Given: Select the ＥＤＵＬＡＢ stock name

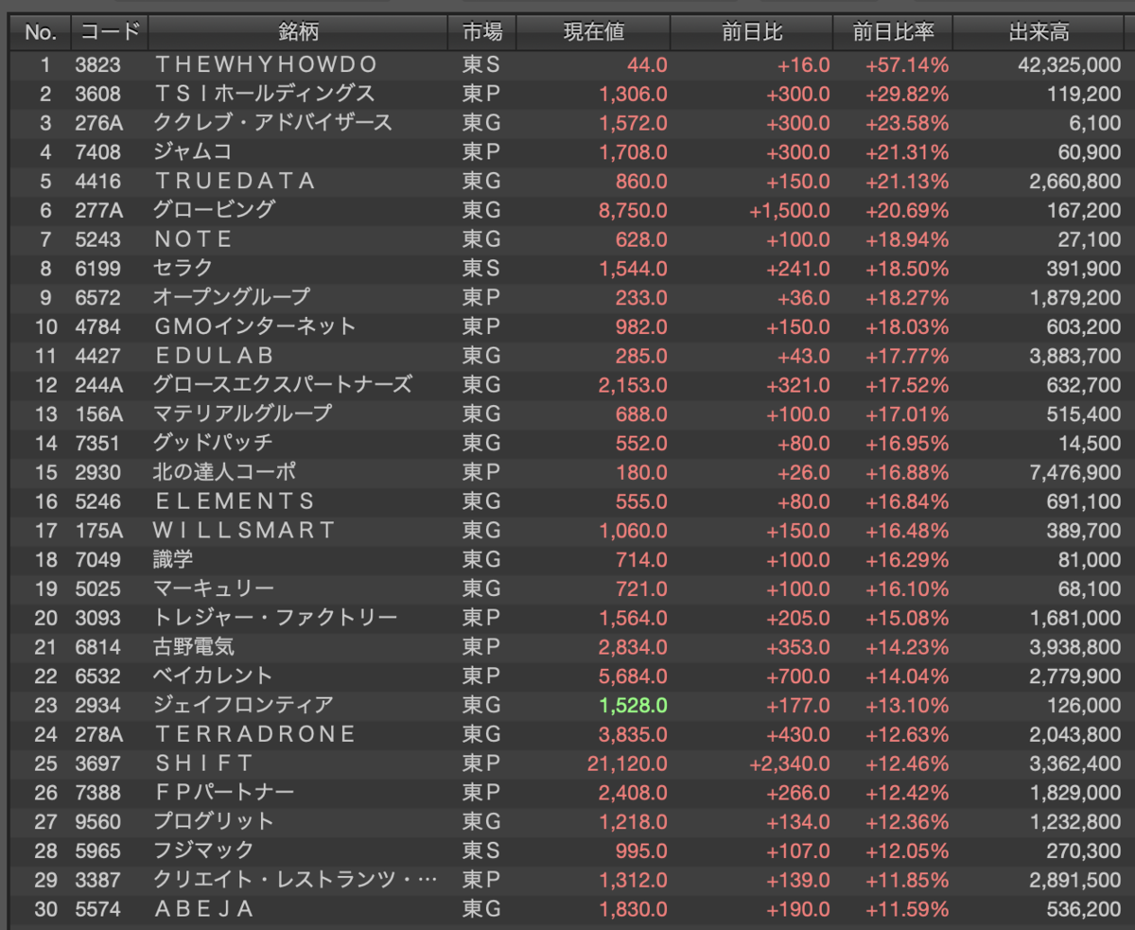Looking at the screenshot, I should [214, 356].
